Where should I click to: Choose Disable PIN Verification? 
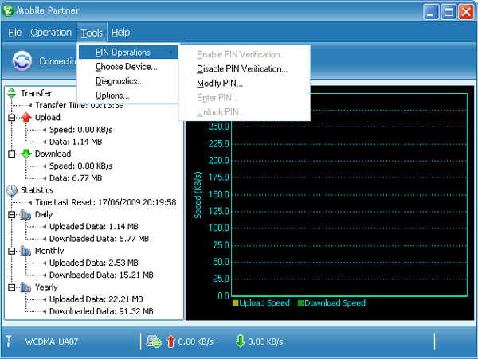point(245,68)
